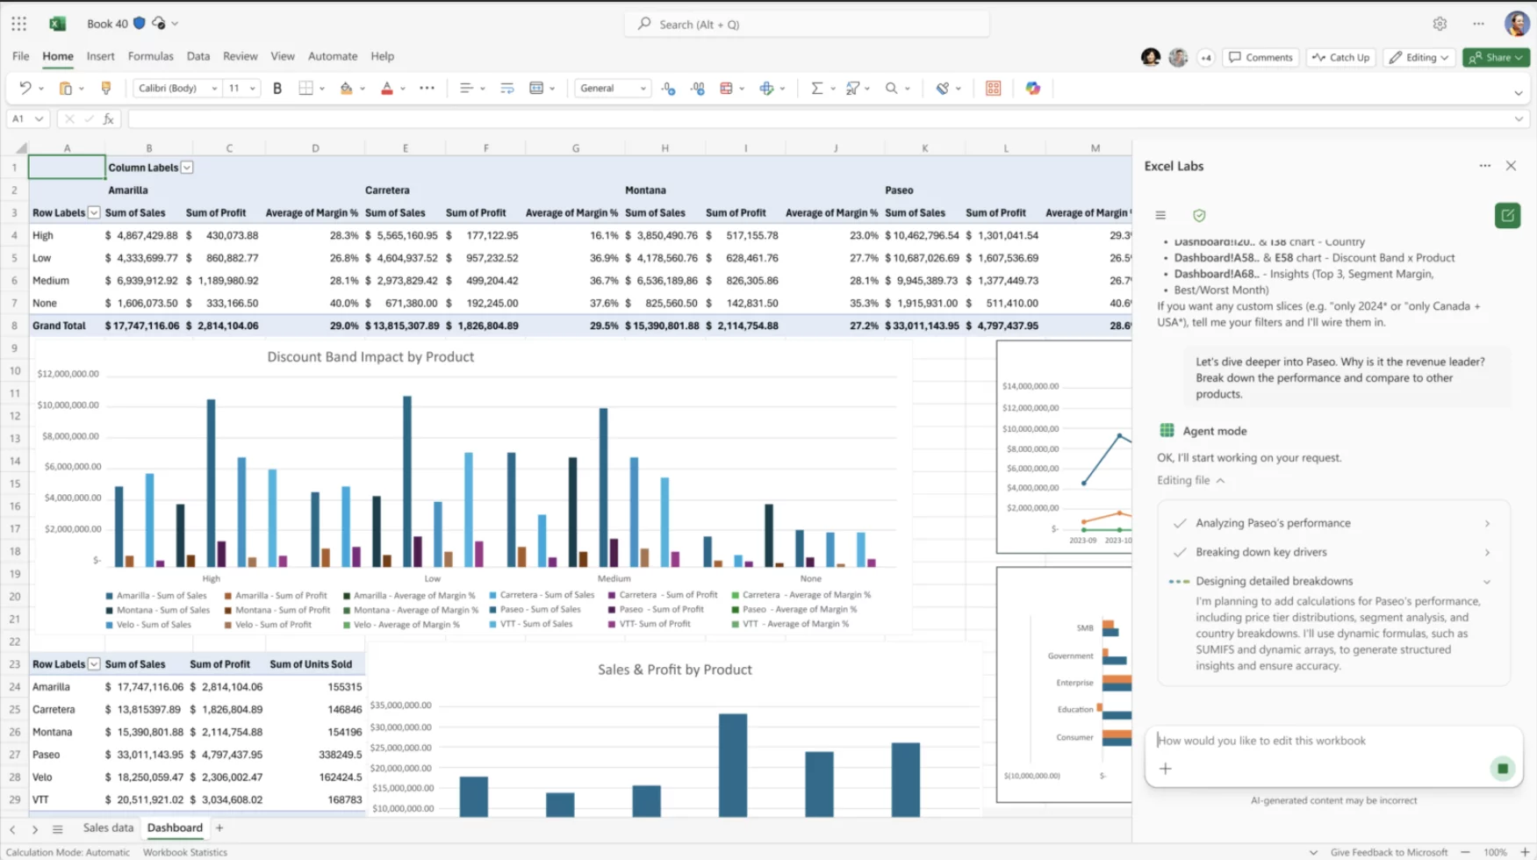Open the Copilot icon in the ribbon
The height and width of the screenshot is (860, 1537).
pos(1032,88)
